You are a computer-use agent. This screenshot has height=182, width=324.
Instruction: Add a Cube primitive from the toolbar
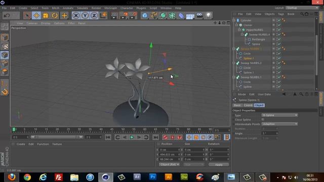click(145, 16)
